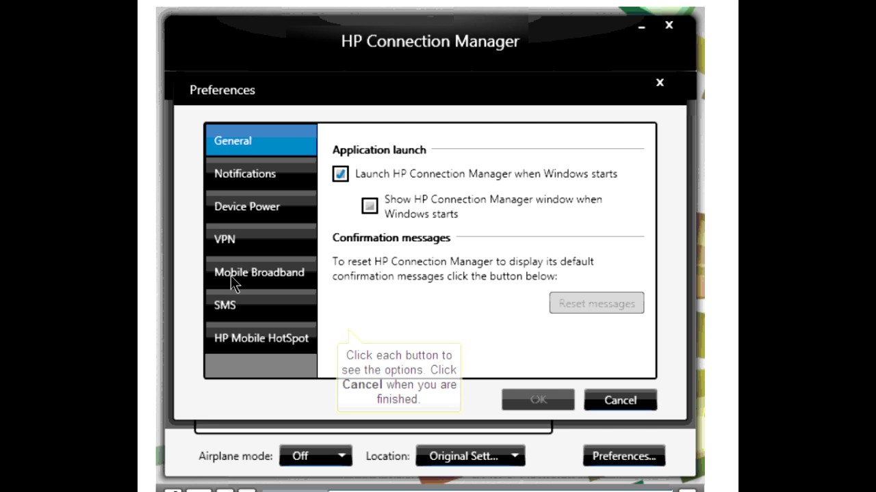The width and height of the screenshot is (876, 492).
Task: Select the HP Mobile HotSpot tab
Action: coord(261,338)
